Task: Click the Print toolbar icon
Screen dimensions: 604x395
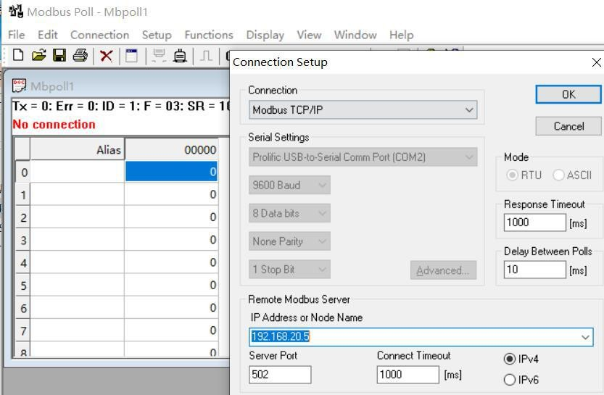Action: 80,55
